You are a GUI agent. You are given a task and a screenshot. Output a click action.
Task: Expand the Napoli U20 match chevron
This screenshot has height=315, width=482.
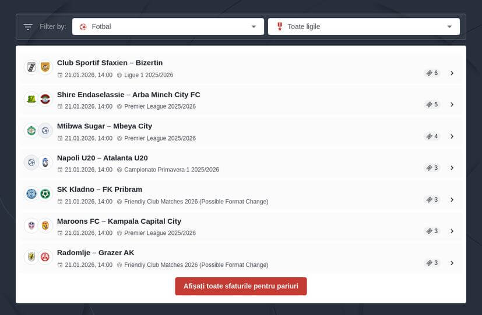pyautogui.click(x=452, y=168)
